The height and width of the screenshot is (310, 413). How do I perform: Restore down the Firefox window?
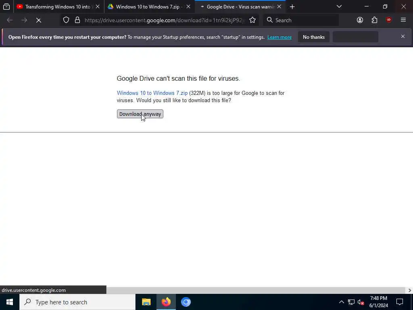pyautogui.click(x=385, y=6)
